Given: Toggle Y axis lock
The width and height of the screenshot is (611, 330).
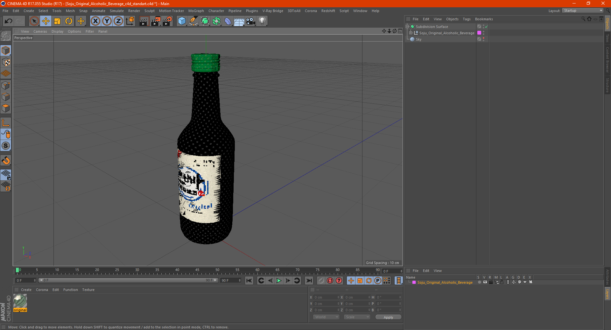Looking at the screenshot, I should [107, 21].
